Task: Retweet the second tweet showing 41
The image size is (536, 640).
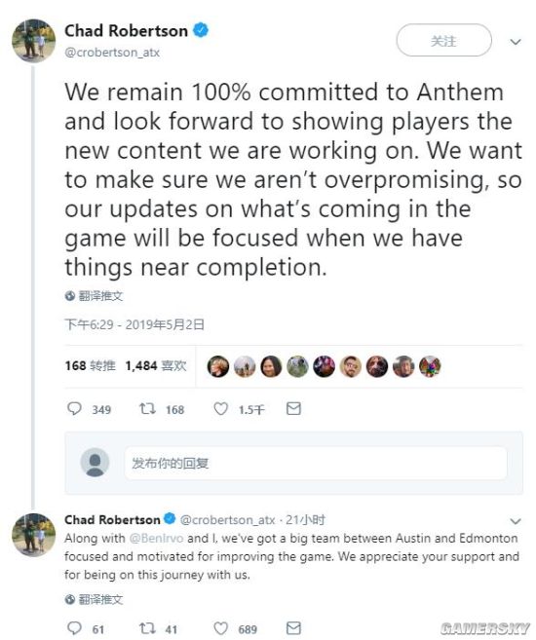Action: tap(147, 628)
